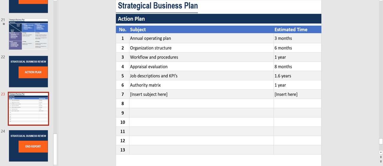Open slide 24 End Report thumbnail
Screen dimensions: 383x166
28,146
